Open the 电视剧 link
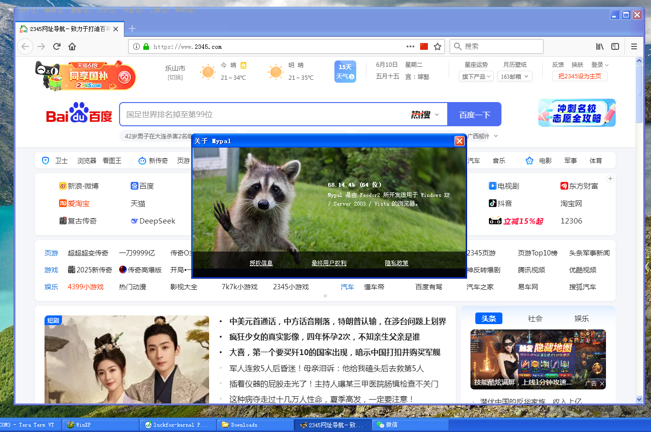 pyautogui.click(x=504, y=186)
